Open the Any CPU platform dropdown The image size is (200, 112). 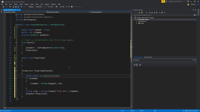42,7
